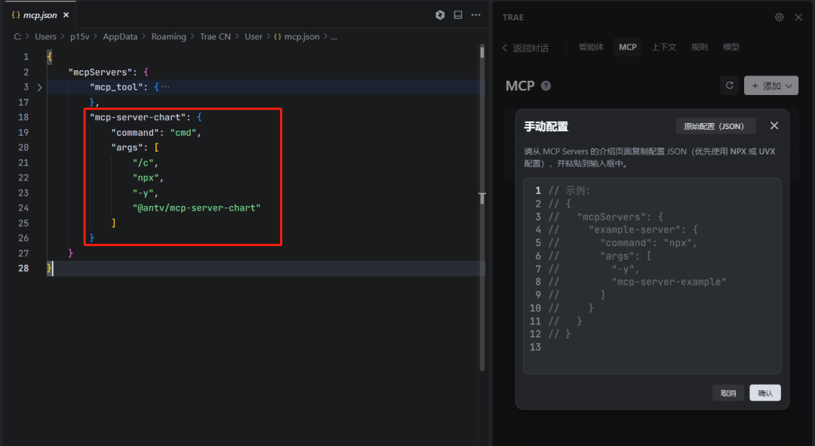
Task: Click the "-y" argument on line 23
Action: [143, 193]
